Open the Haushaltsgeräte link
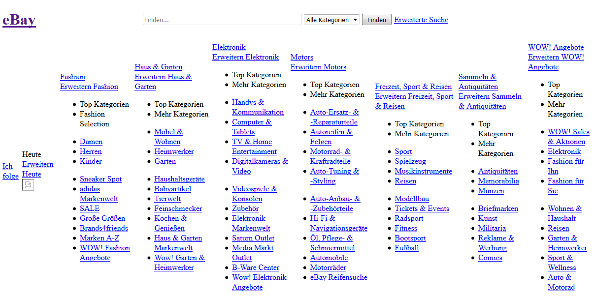This screenshot has width=595, height=296. coord(179,179)
